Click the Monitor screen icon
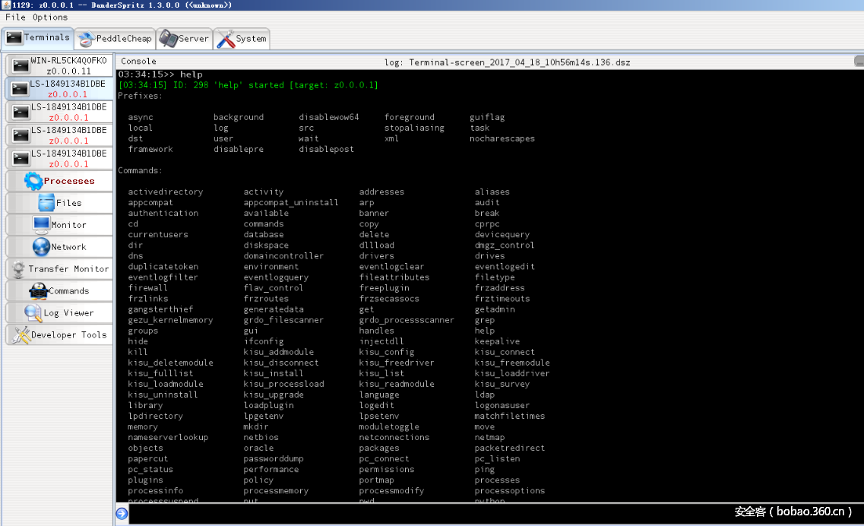Screen dimensions: 864x526 [40, 225]
